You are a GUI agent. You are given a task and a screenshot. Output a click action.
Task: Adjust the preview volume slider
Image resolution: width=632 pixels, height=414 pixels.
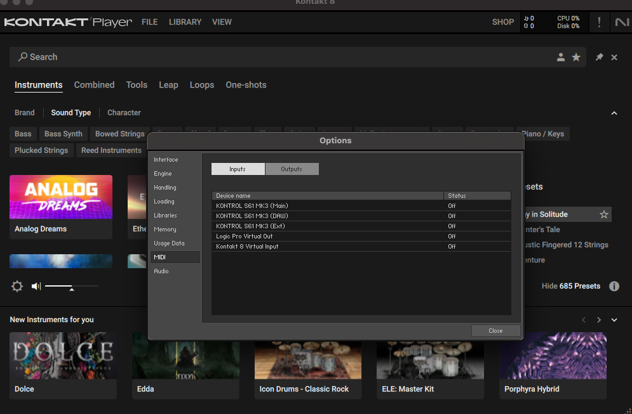click(x=72, y=286)
